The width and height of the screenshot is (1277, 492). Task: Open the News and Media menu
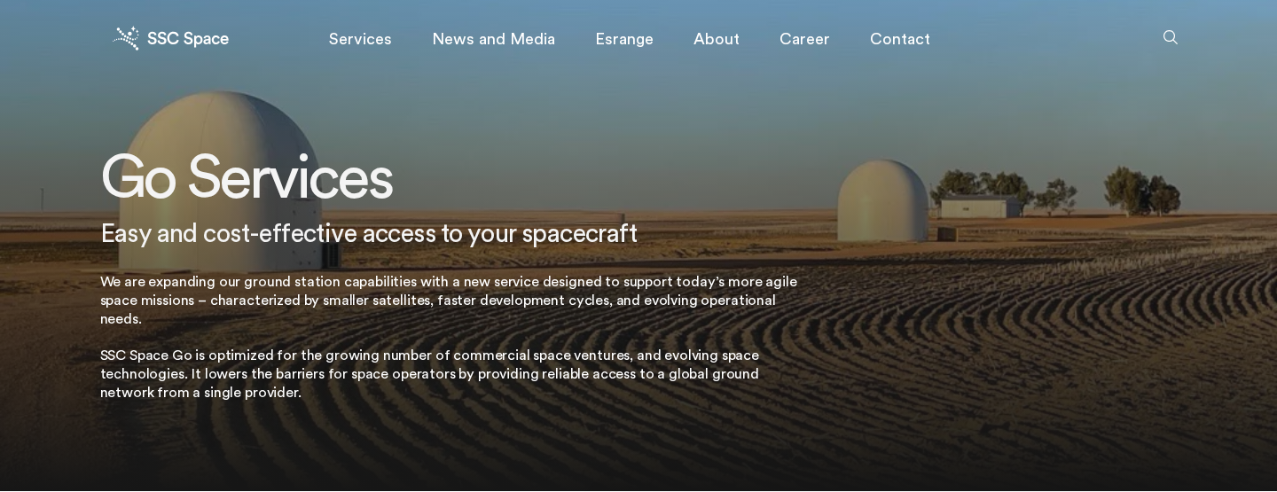tap(494, 39)
